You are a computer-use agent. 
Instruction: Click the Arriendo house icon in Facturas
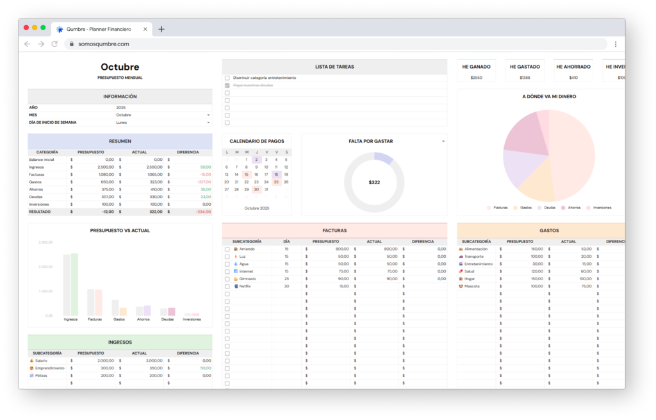click(x=236, y=249)
